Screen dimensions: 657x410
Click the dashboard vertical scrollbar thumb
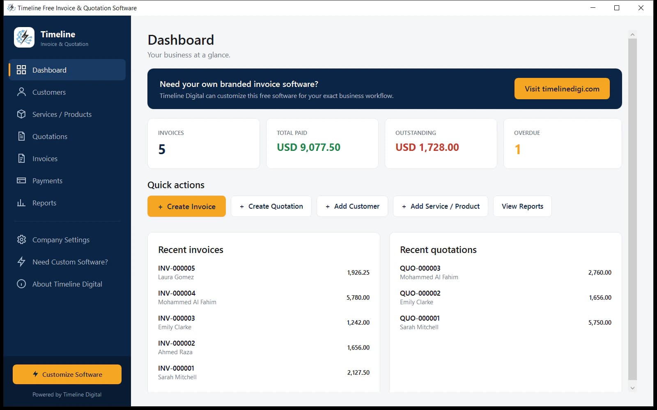click(632, 209)
